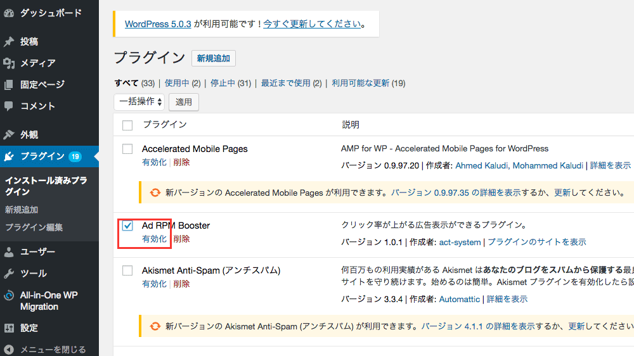Click the 19 update badge on プラグイン
This screenshot has width=634, height=356.
(x=75, y=156)
